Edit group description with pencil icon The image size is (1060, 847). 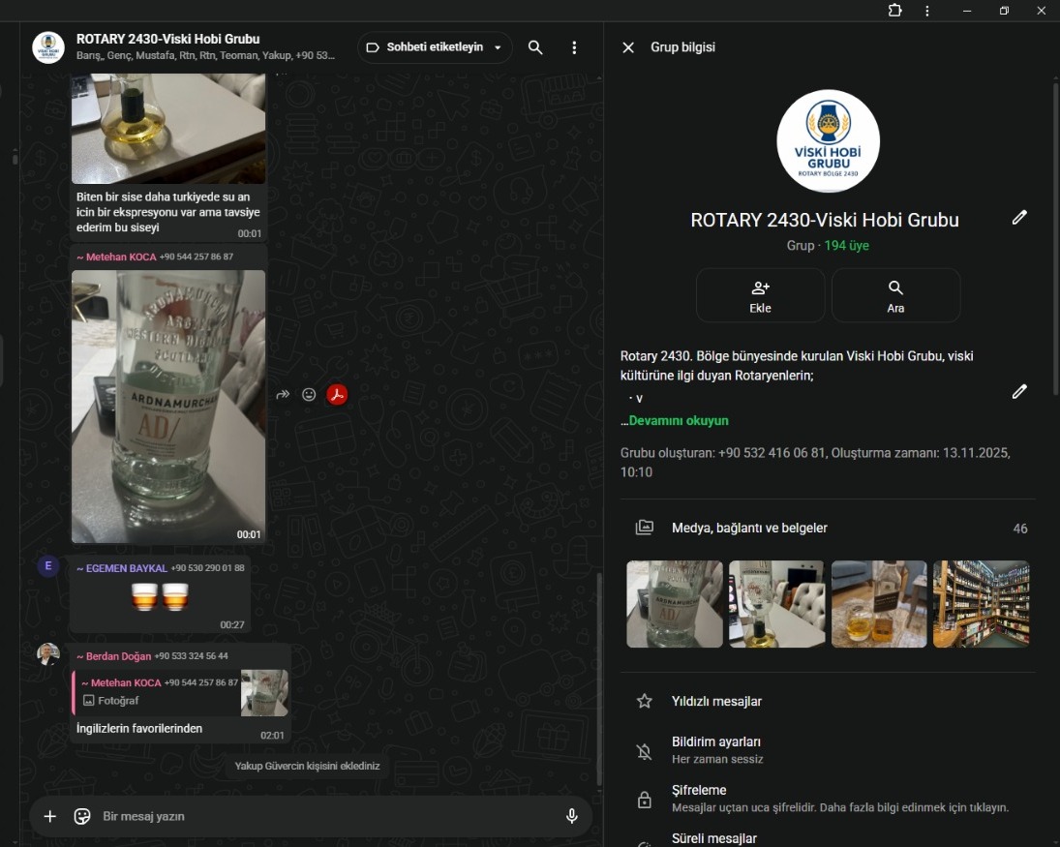pyautogui.click(x=1019, y=391)
